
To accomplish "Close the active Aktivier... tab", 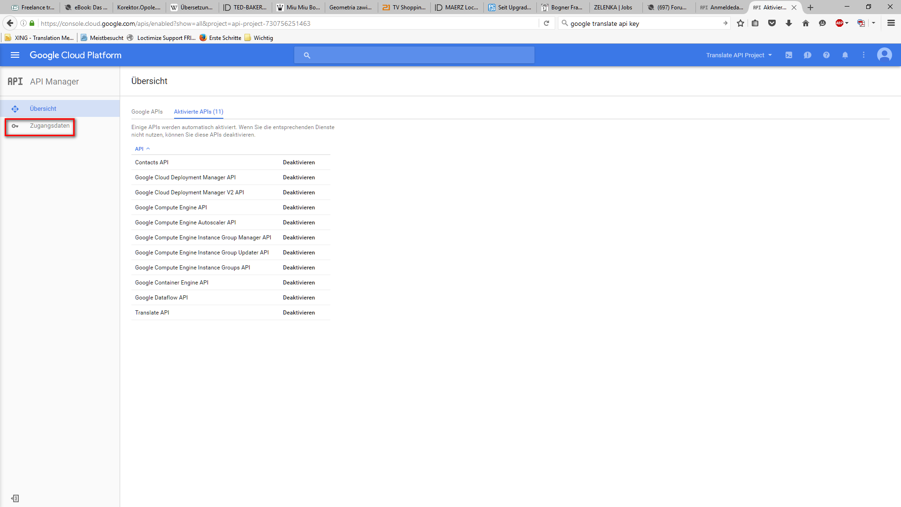I will pos(794,8).
